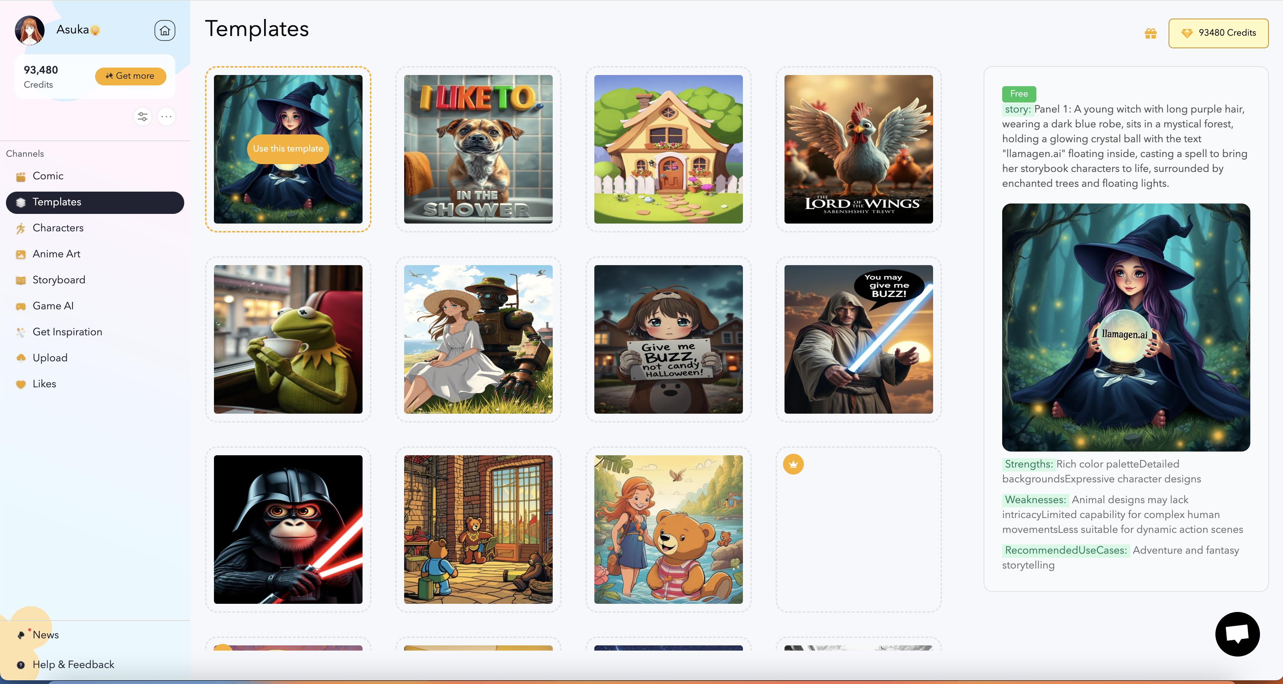1283x684 pixels.
Task: Open the Comic channel
Action: (48, 176)
